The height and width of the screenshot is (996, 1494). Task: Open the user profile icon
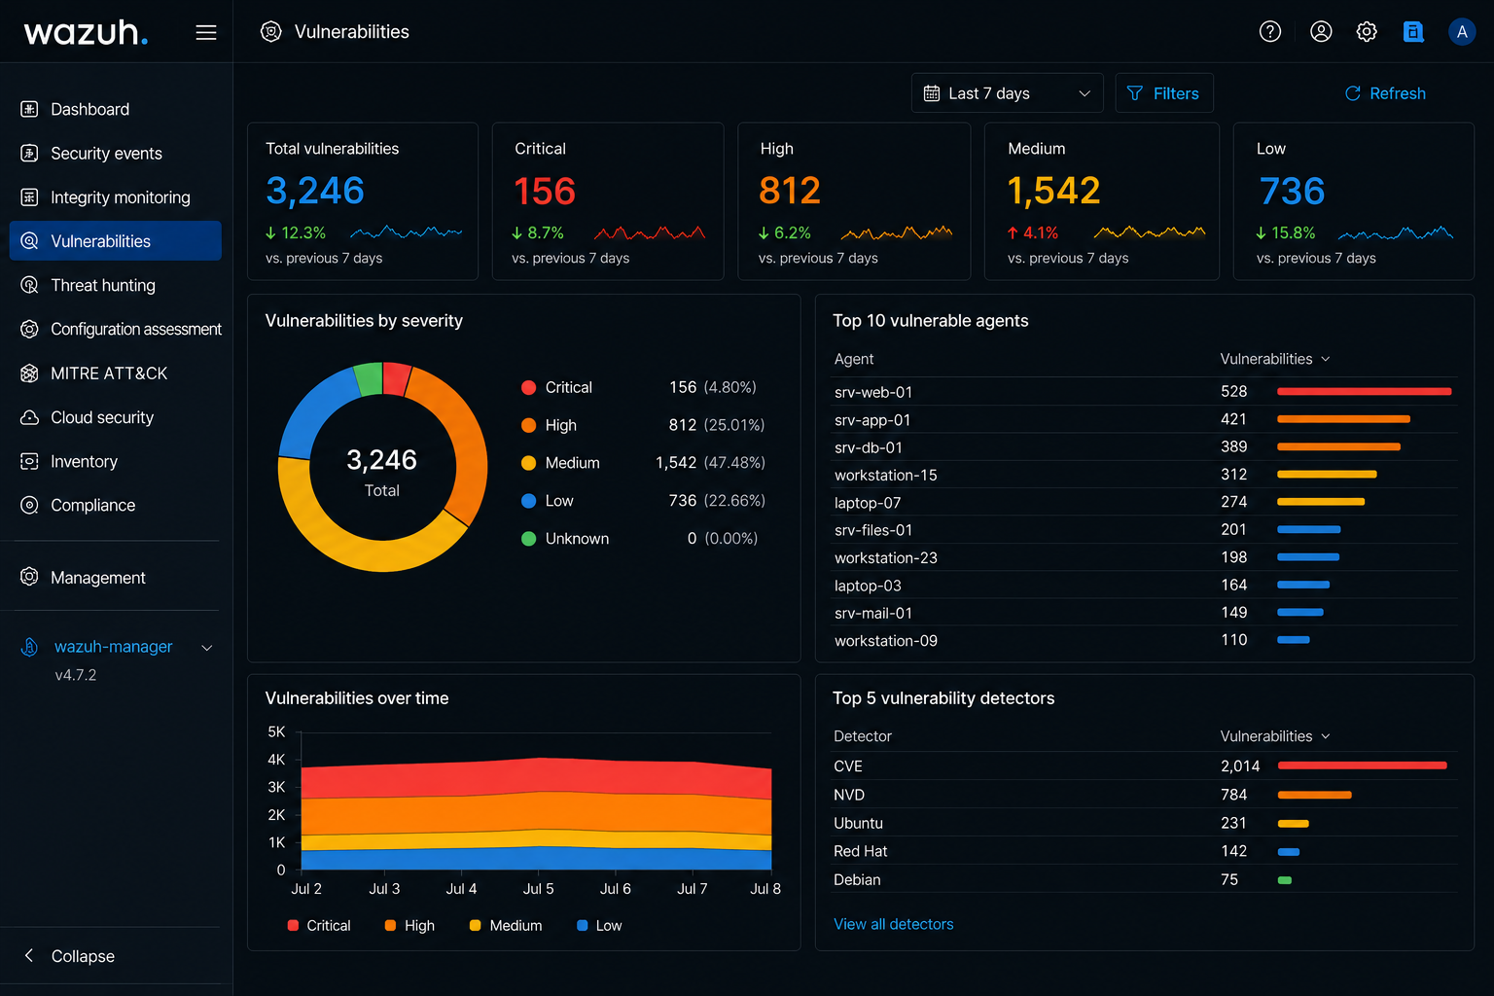tap(1321, 32)
